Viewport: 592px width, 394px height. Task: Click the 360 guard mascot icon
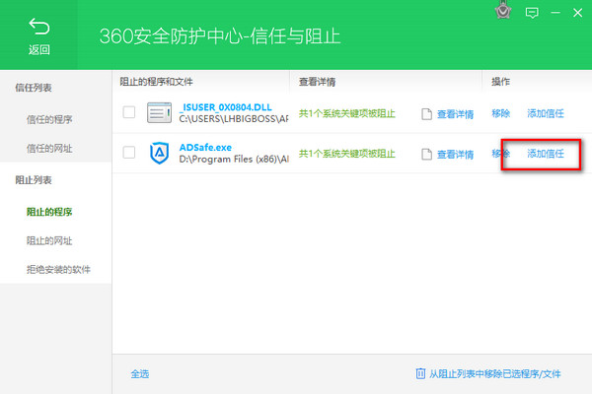pyautogui.click(x=503, y=10)
